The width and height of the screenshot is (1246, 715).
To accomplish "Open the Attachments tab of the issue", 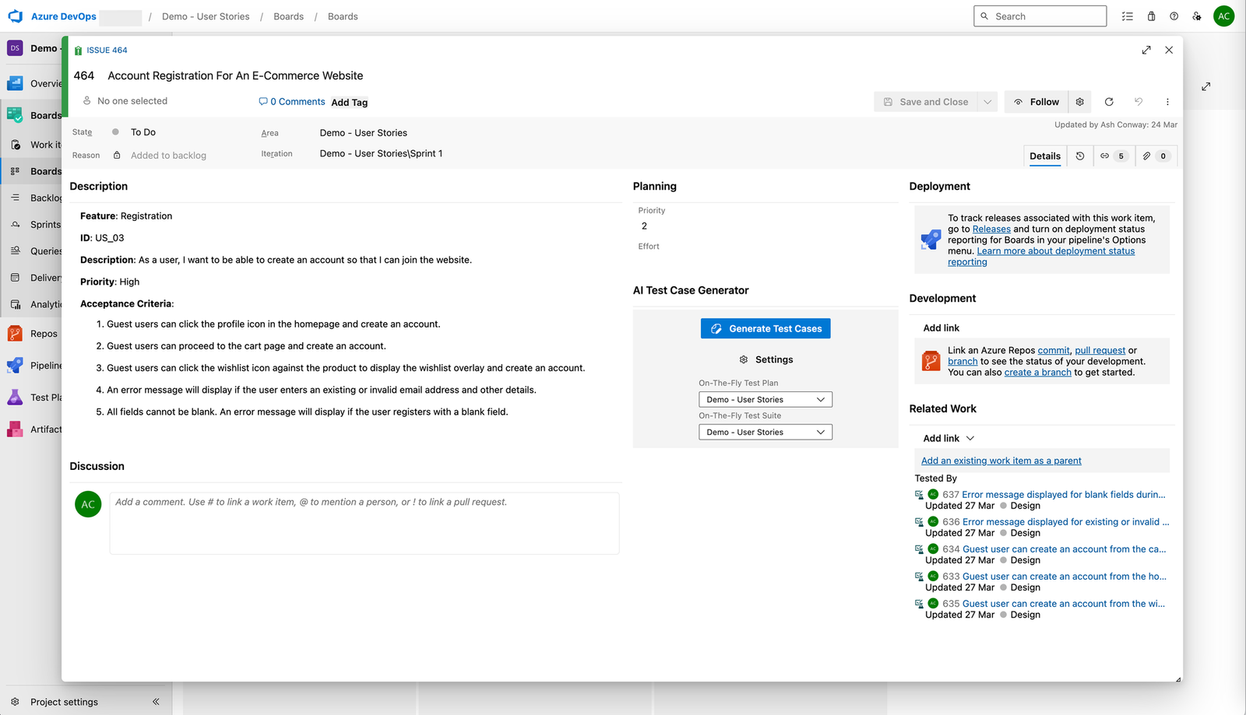I will pos(1156,156).
